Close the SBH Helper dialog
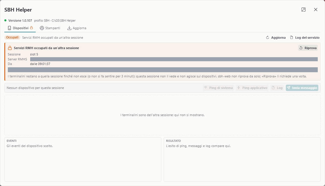The width and height of the screenshot is (325, 186). pyautogui.click(x=316, y=10)
